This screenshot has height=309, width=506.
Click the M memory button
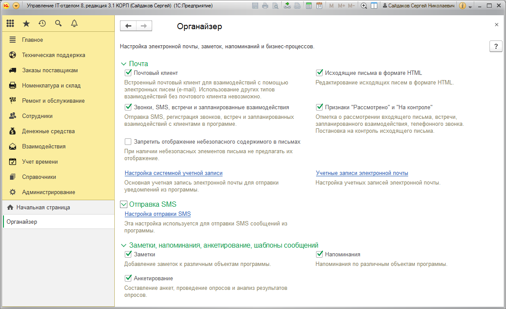(331, 6)
